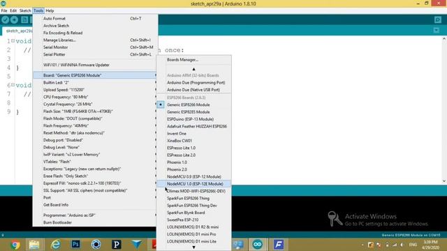The width and height of the screenshot is (447, 251).
Task: Expand Upload Speed 115200 submenu
Action: [x=95, y=90]
